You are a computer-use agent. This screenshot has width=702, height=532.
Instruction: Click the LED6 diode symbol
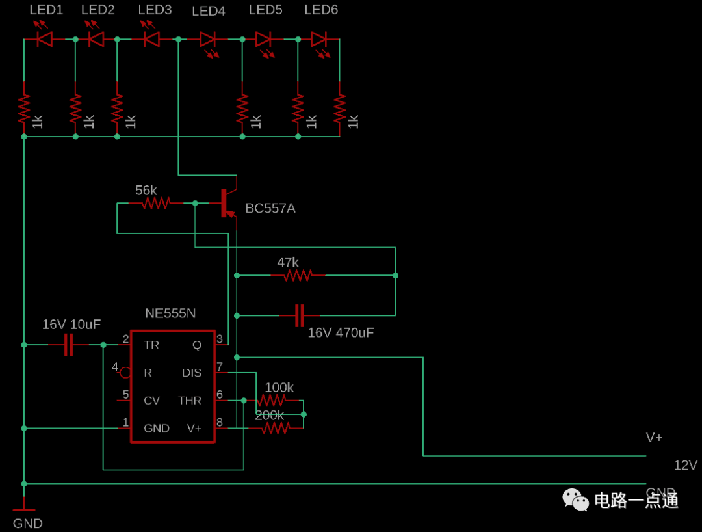[x=318, y=40]
